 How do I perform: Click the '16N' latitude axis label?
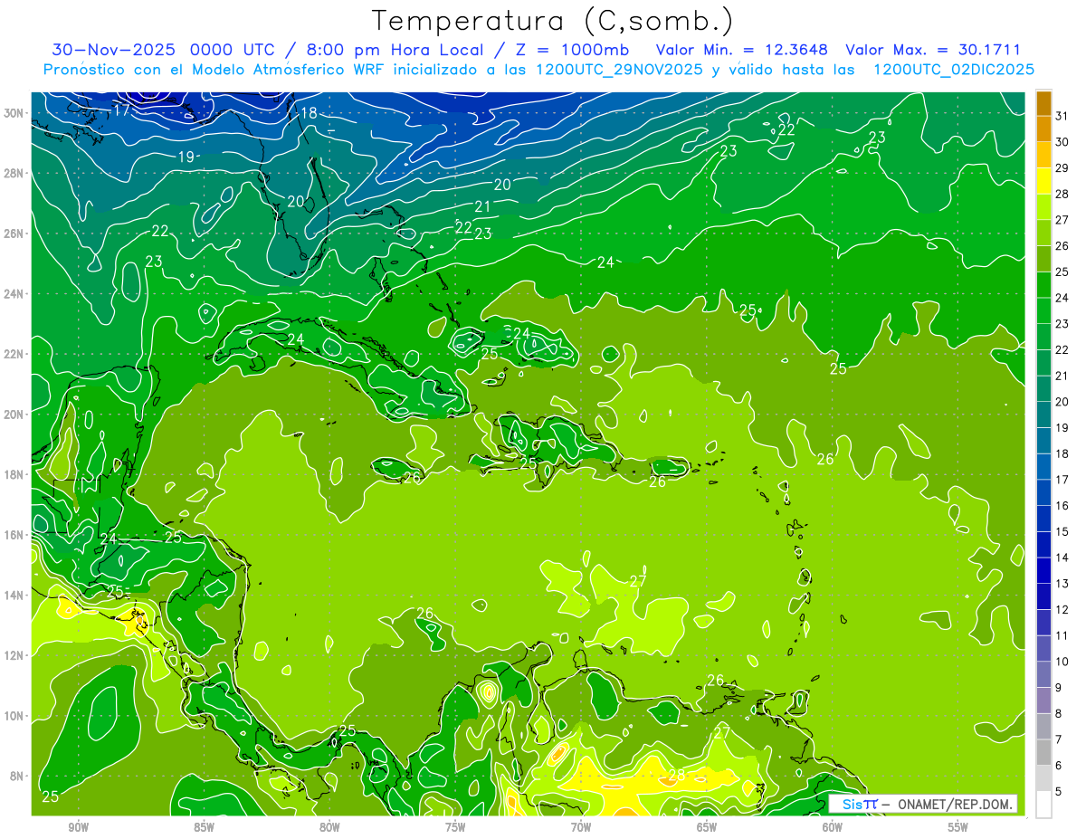click(x=14, y=535)
